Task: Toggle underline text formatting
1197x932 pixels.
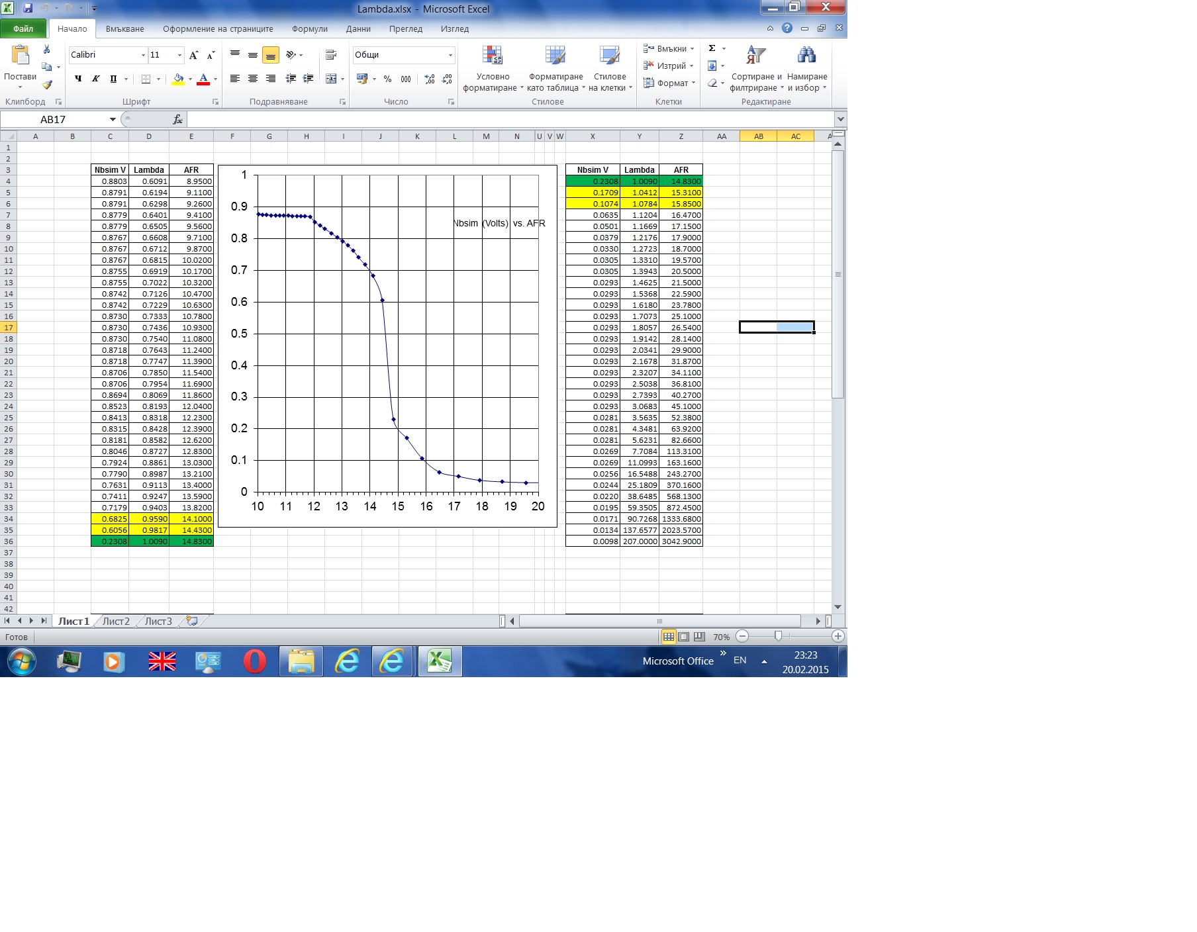Action: [x=113, y=79]
